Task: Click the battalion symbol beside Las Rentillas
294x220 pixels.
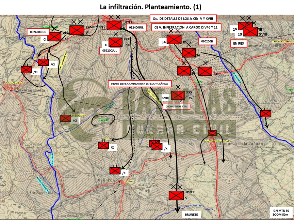Action: pyautogui.click(x=65, y=118)
